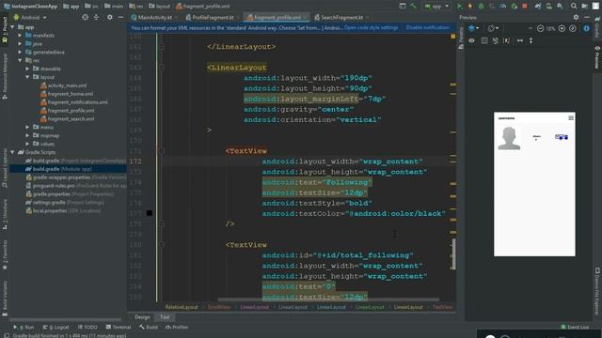Image resolution: width=602 pixels, height=338 pixels.
Task: Open SDK Manager icon in toolbar
Action: [x=560, y=7]
